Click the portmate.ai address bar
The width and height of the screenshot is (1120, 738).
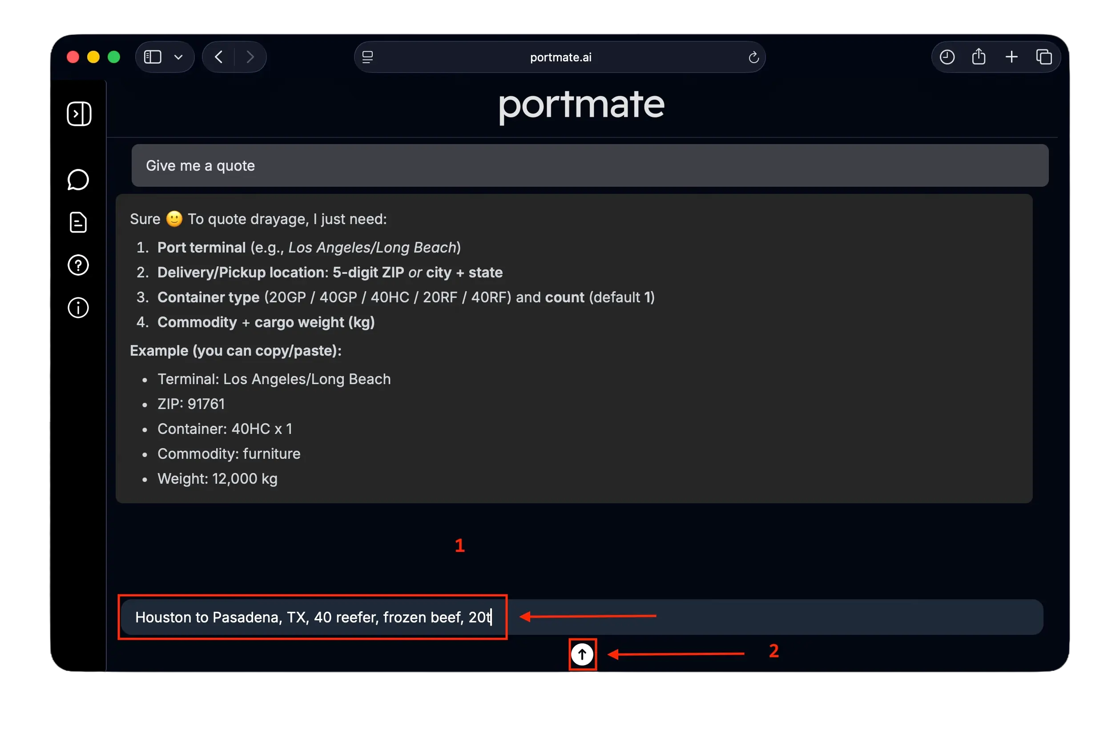(x=560, y=57)
